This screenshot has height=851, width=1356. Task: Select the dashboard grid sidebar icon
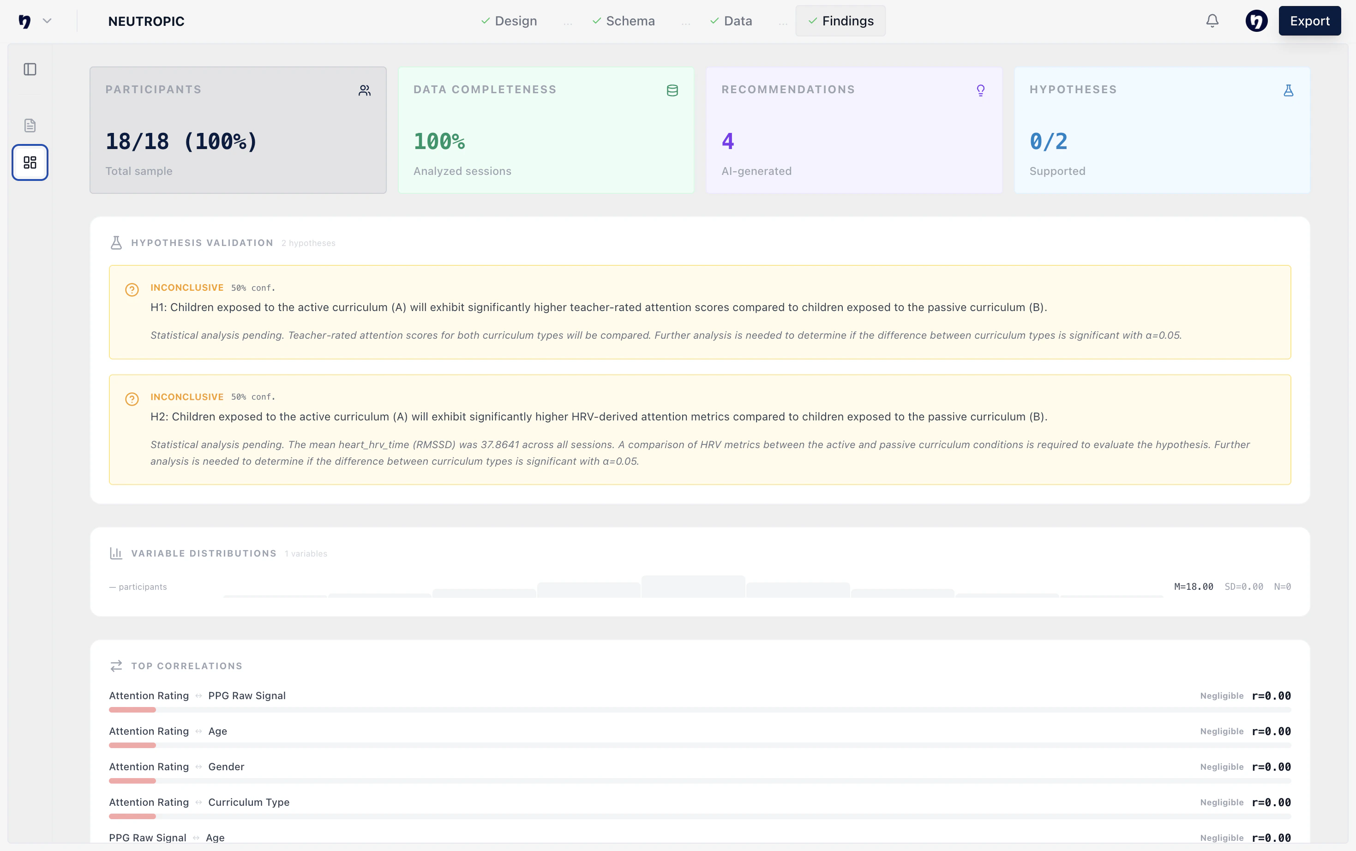click(x=30, y=162)
